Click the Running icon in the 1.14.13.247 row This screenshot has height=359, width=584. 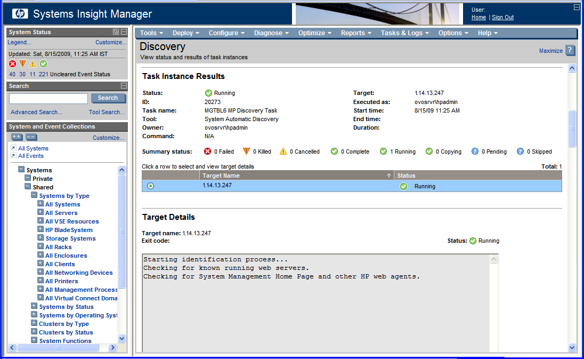point(403,186)
